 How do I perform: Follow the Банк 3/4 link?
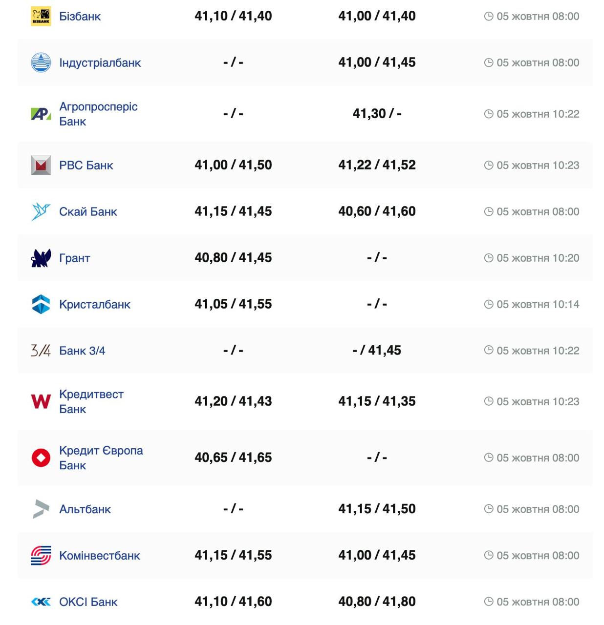[82, 351]
